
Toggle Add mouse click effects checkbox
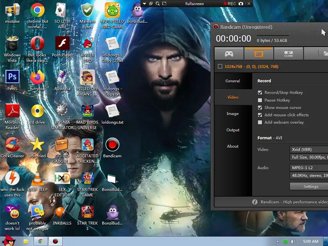click(260, 115)
